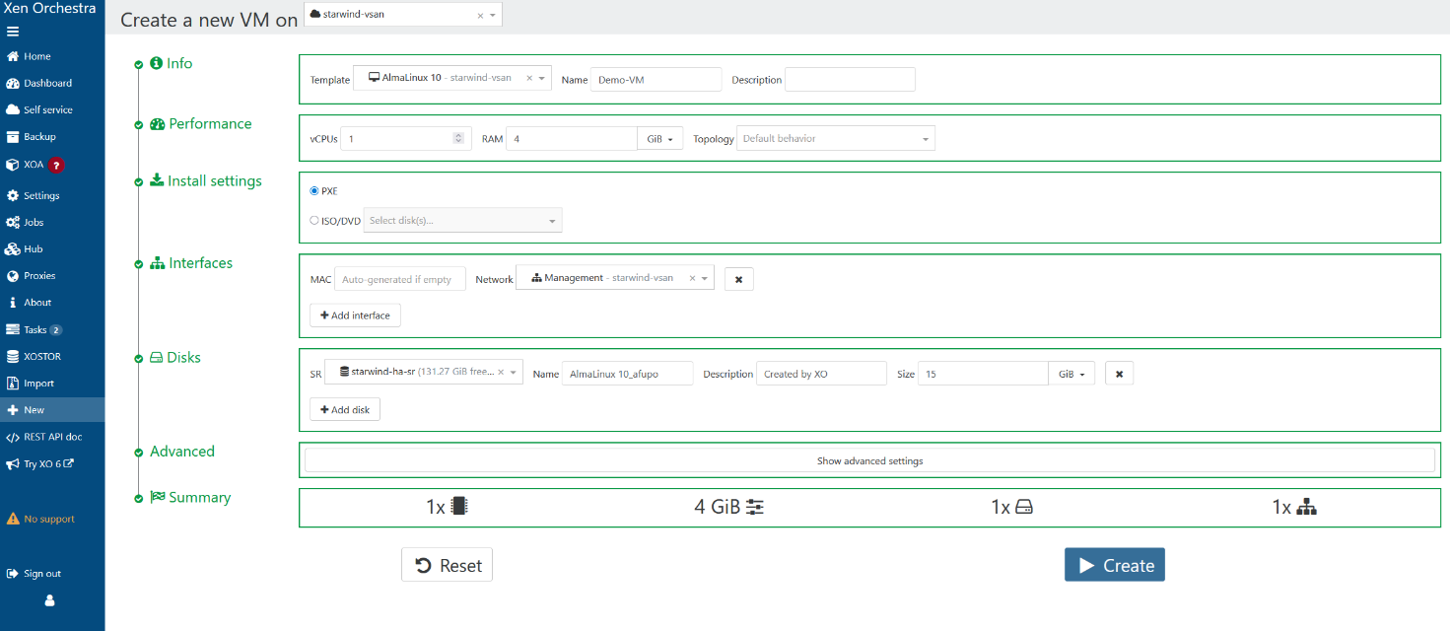
Task: Remove the disk with X button
Action: (x=1119, y=374)
